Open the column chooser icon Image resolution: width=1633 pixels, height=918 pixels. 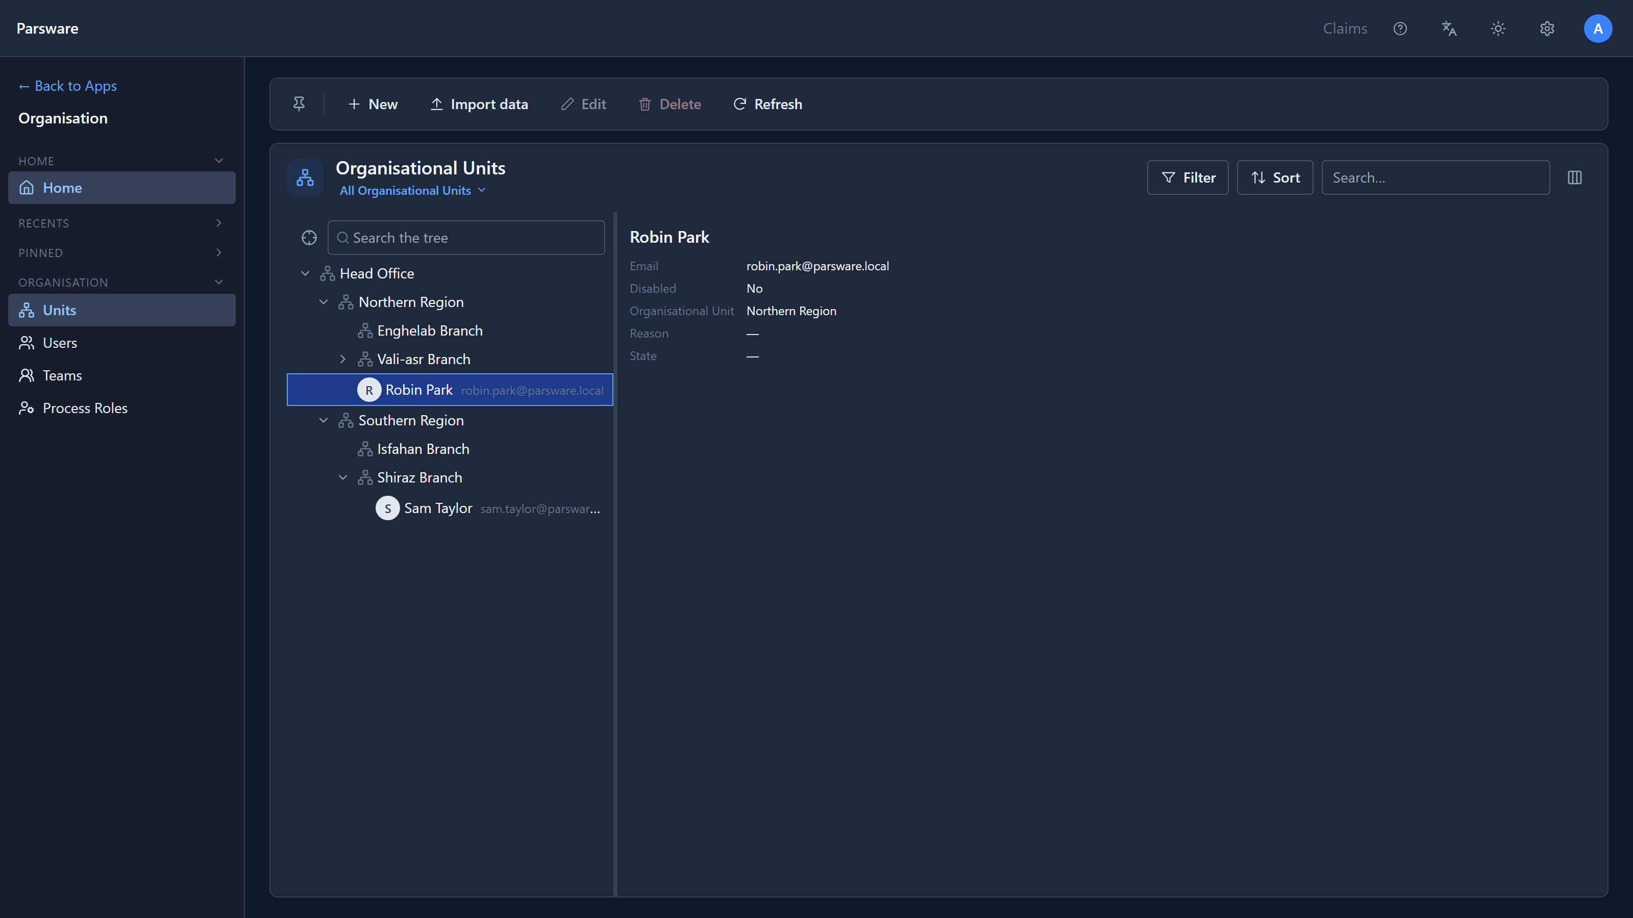1575,177
